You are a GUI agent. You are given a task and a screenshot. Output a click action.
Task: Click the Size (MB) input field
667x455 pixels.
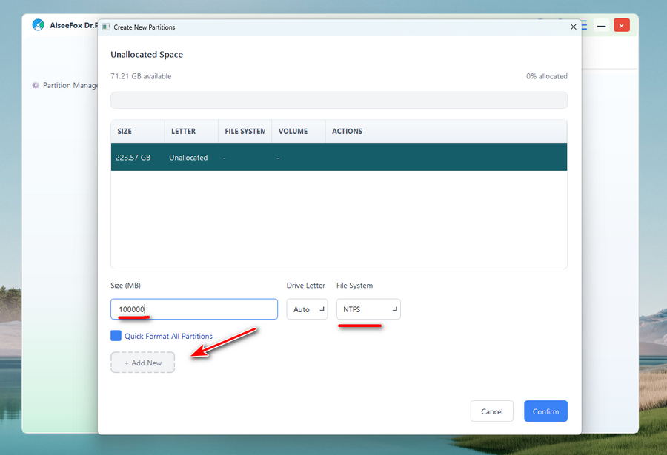[x=194, y=309]
